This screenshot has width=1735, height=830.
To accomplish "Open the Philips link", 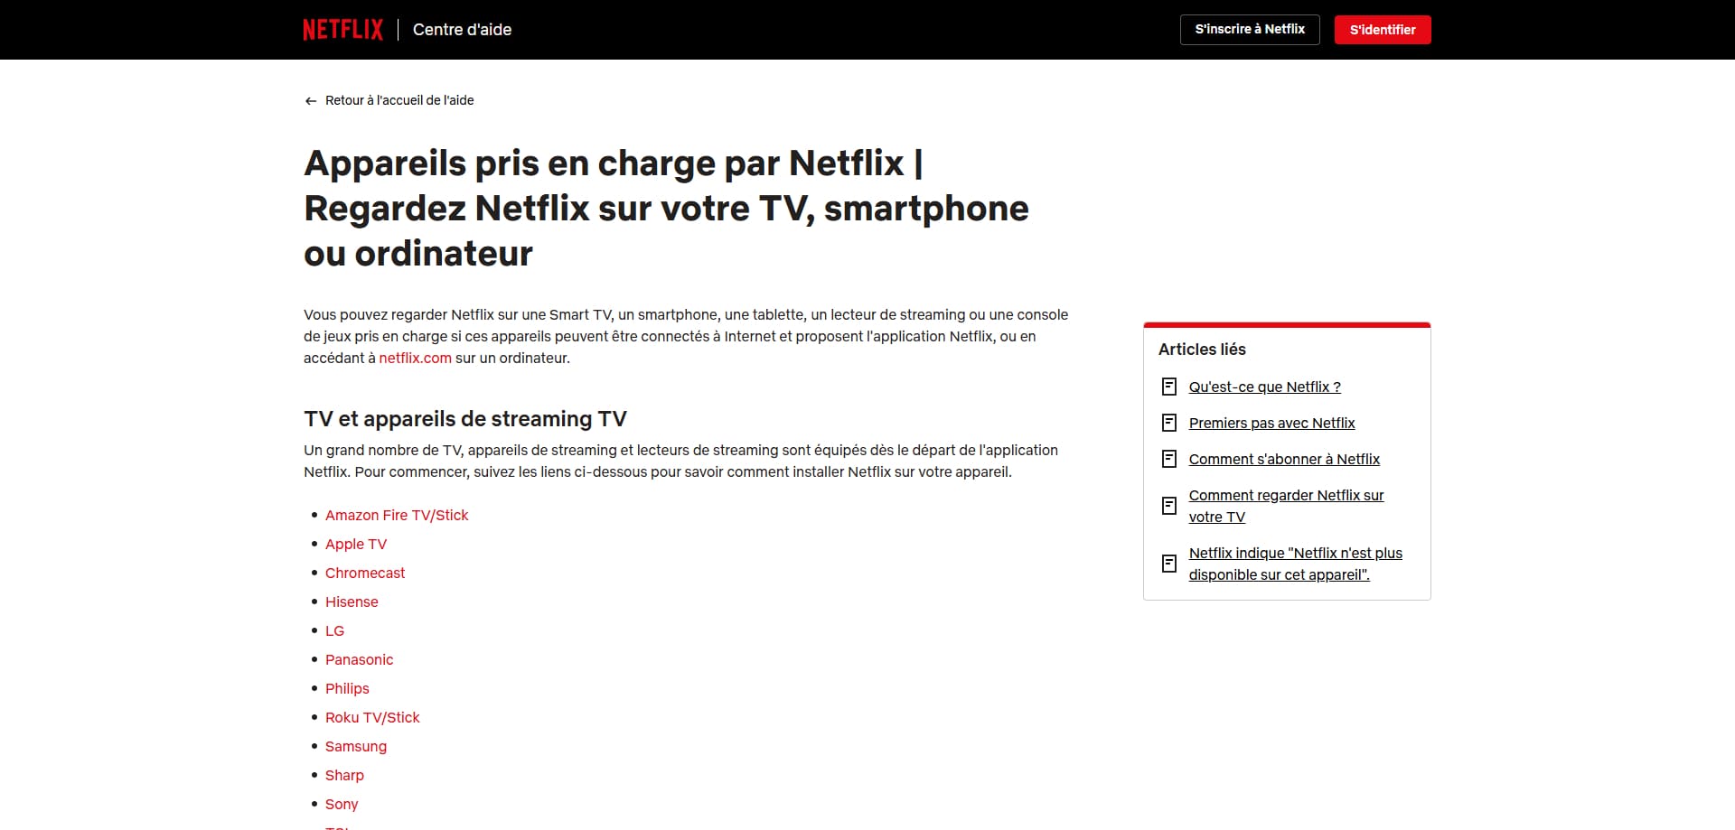I will tap(347, 688).
